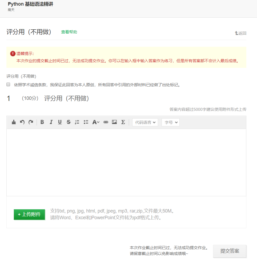
Task: Apply underline formatting
Action: 60,122
